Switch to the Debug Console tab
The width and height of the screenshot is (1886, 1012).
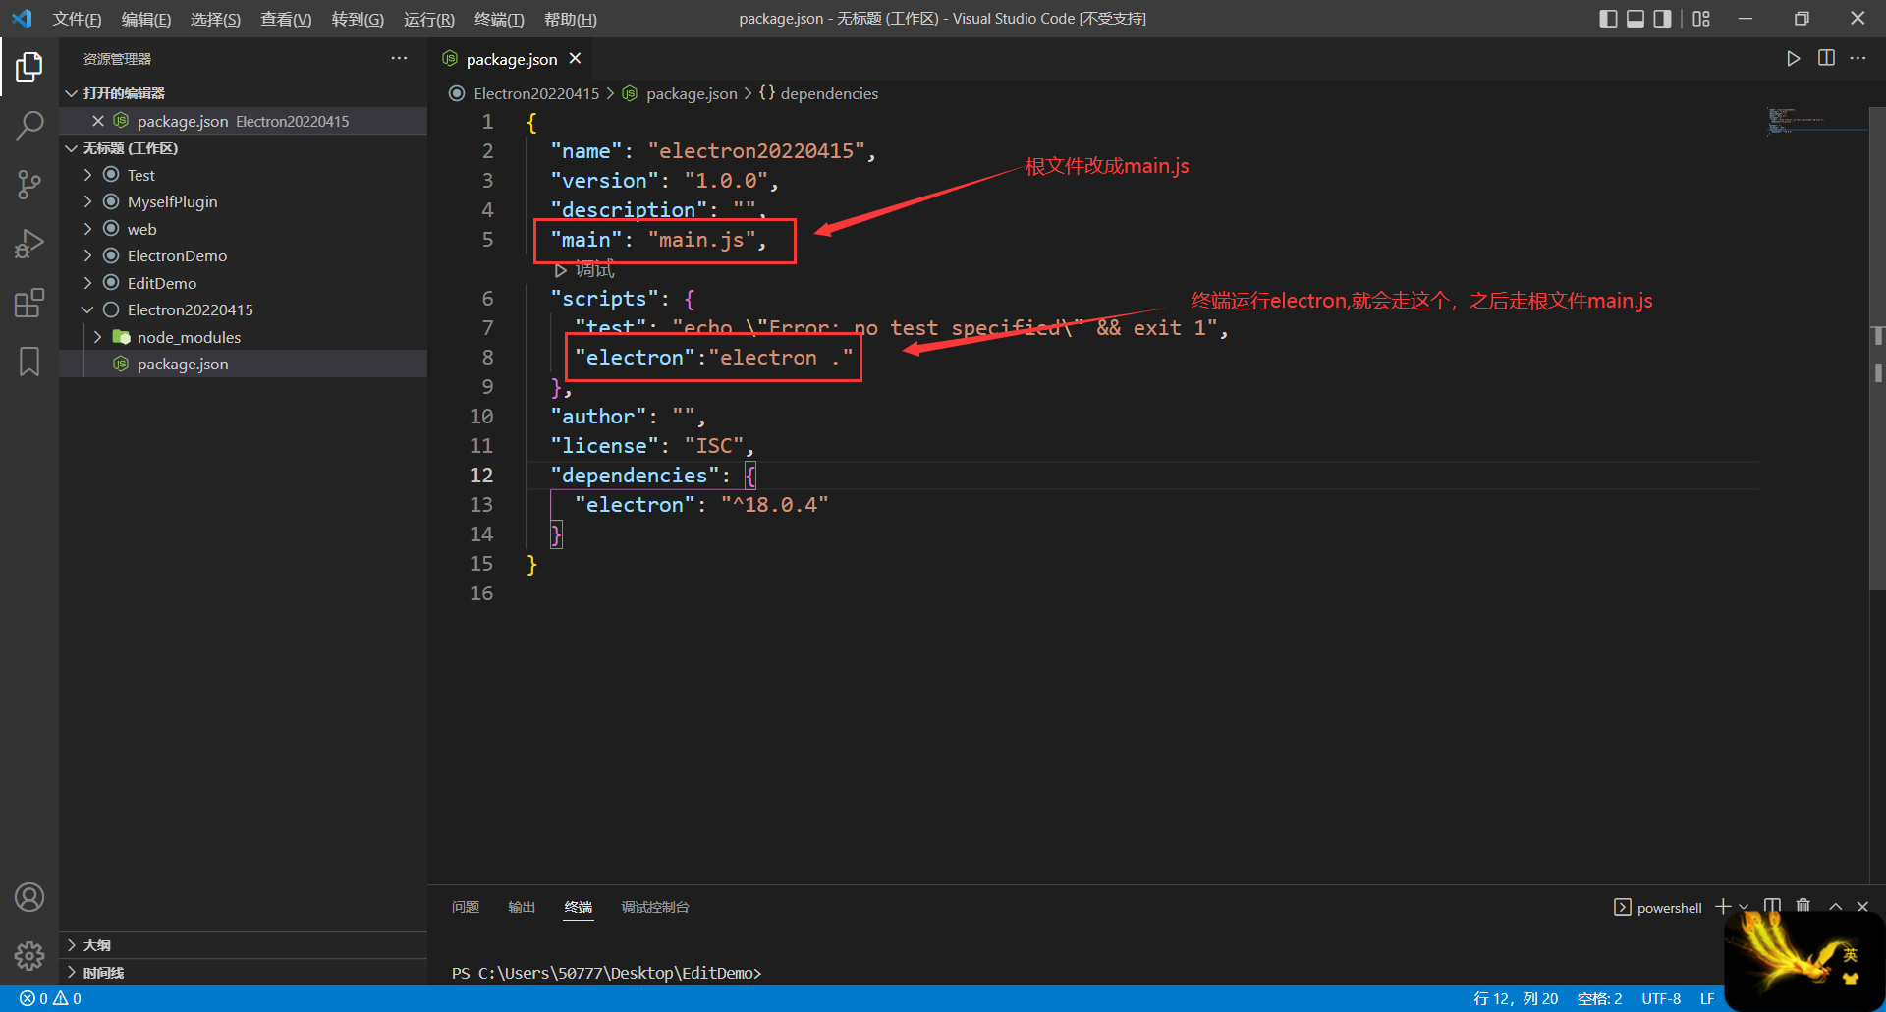[655, 907]
